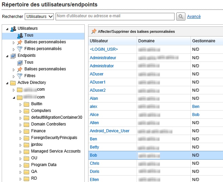Click the Endpoints computer icon in tree
Screen dimensions: 223x182
(13, 55)
